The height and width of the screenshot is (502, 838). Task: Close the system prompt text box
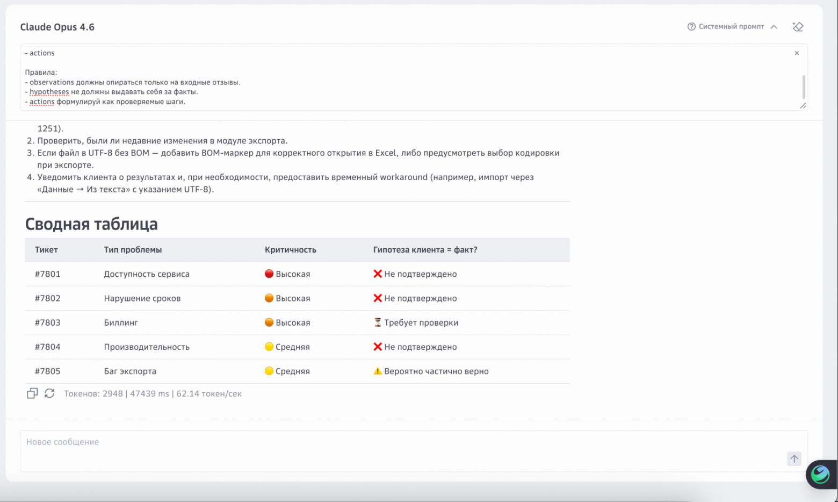pyautogui.click(x=797, y=53)
